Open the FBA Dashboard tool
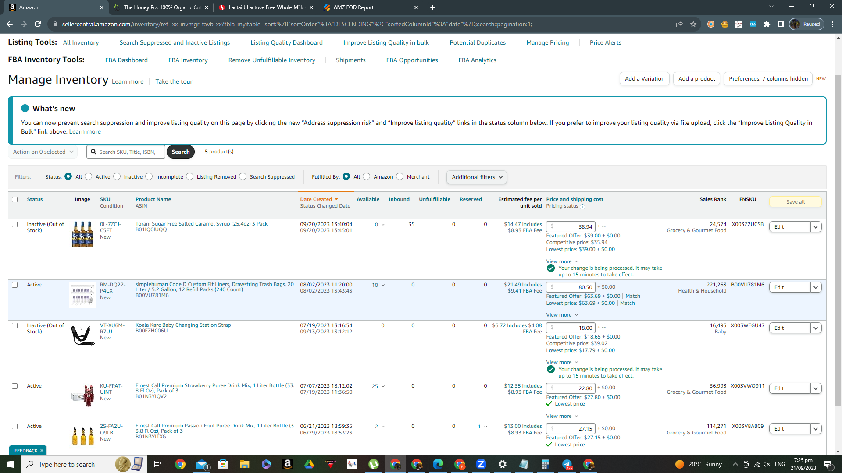This screenshot has height=473, width=842. pyautogui.click(x=126, y=60)
